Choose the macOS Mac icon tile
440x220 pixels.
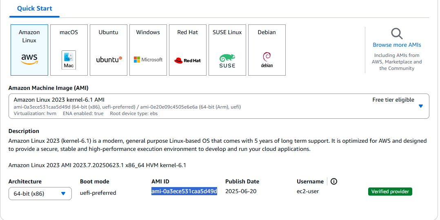(x=69, y=50)
